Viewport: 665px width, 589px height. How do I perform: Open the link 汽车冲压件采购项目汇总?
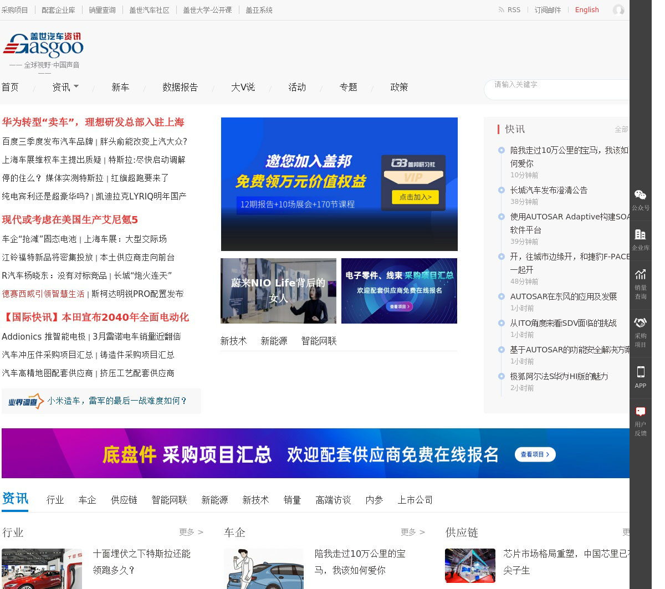point(47,355)
